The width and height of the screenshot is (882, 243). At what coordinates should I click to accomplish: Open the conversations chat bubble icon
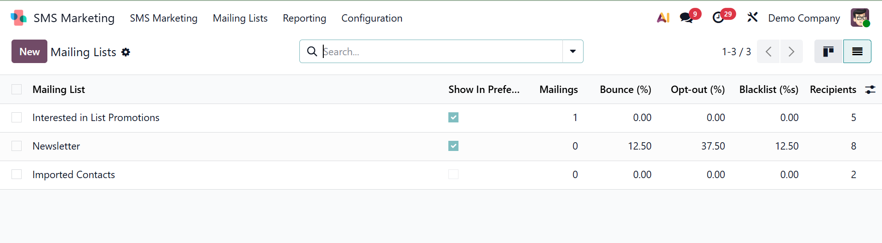pos(686,18)
